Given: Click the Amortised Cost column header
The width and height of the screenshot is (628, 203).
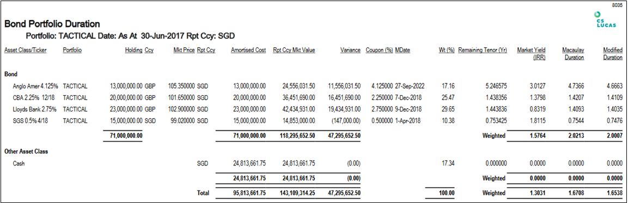Looking at the screenshot, I should [x=248, y=51].
